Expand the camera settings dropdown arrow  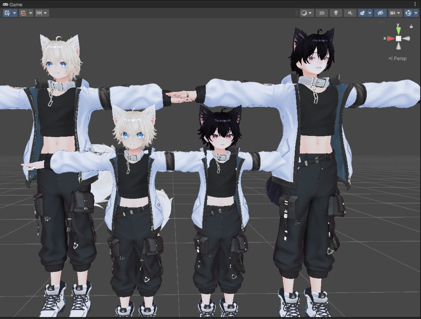coord(399,13)
